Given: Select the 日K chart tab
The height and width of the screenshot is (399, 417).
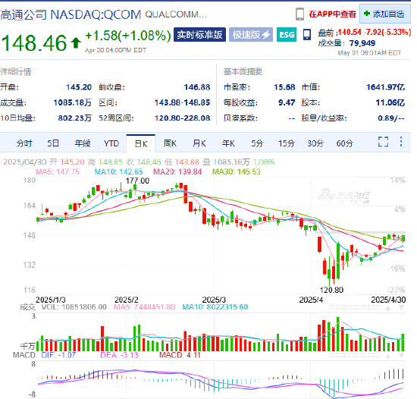Looking at the screenshot, I should (141, 143).
